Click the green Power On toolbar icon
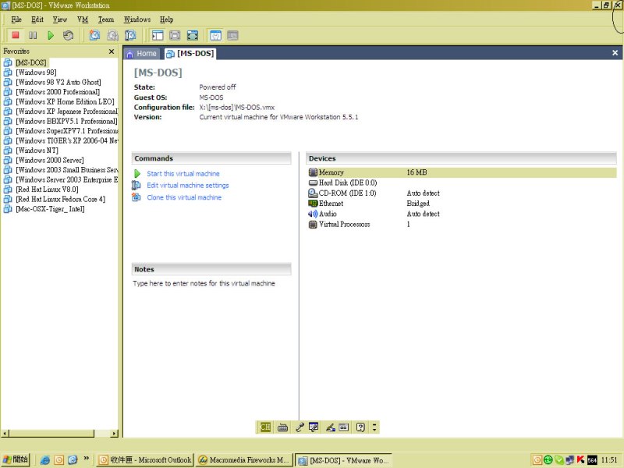 coord(51,35)
